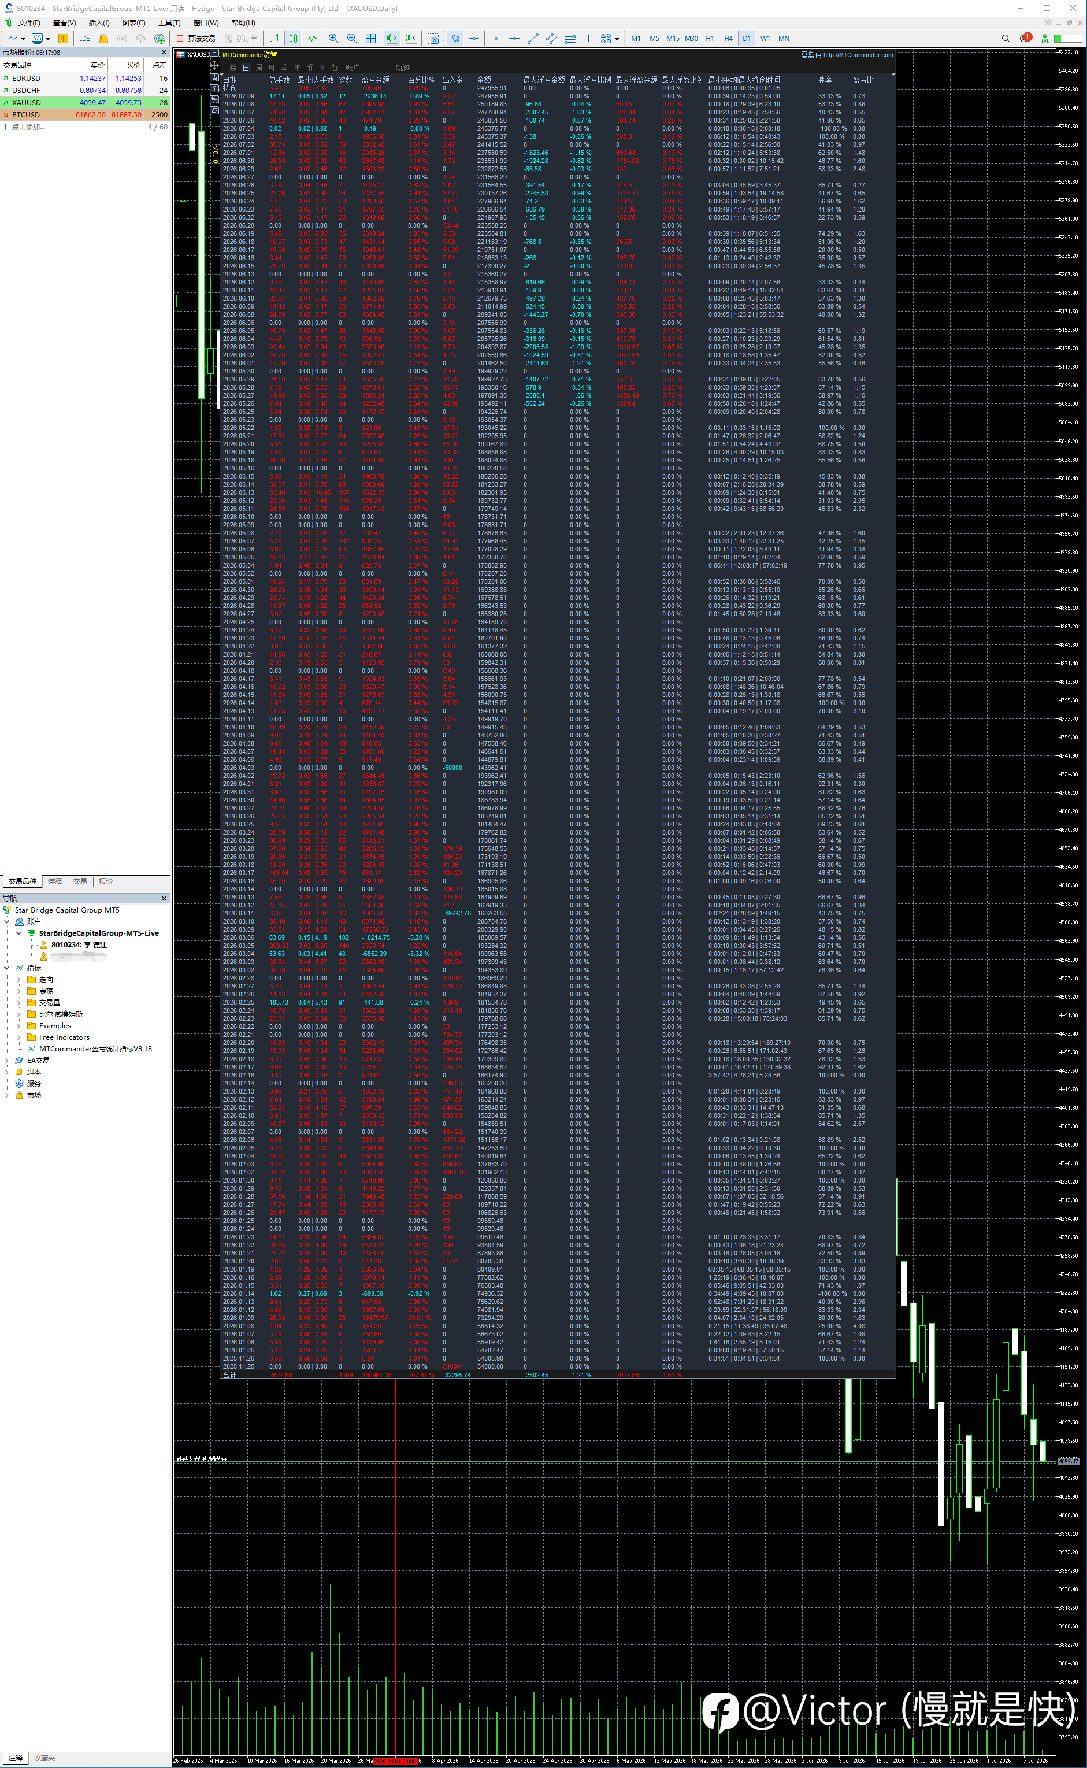
Task: Expand the EA交易 tree node
Action: [7, 1061]
